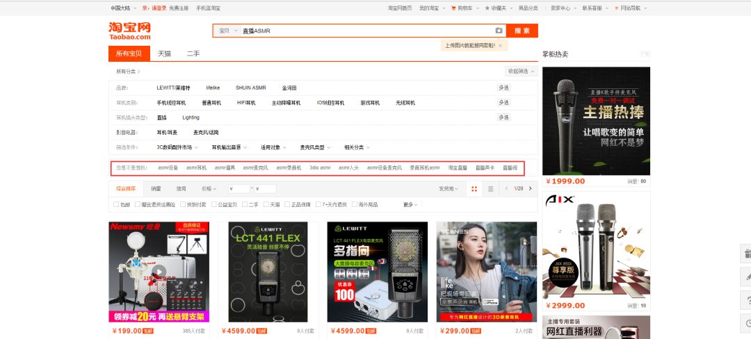Expand the 耳机输出音源 filter dropdown
Screen dimensions: 751x339
229,147
